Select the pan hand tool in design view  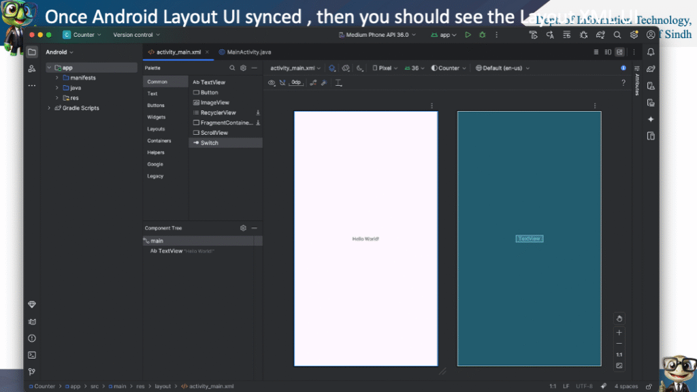coord(619,318)
